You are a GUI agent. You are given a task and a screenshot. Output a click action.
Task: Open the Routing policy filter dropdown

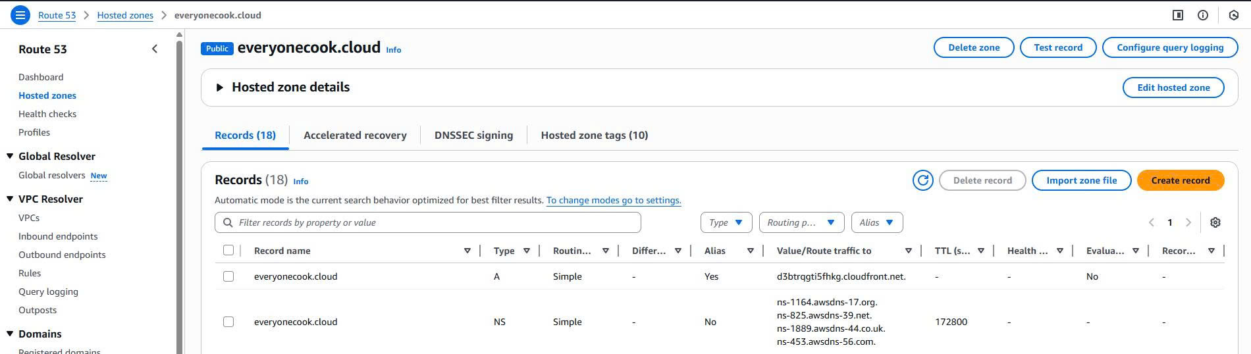coord(801,222)
